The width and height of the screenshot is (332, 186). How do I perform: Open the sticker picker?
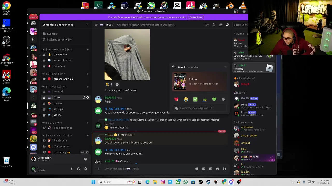211,169
